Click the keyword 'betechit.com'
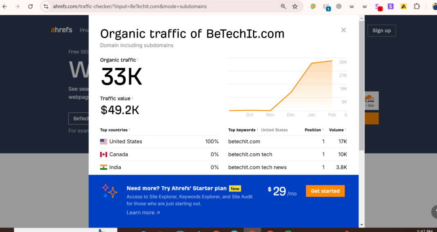Viewport: 437px width, 232px height. coord(244,142)
